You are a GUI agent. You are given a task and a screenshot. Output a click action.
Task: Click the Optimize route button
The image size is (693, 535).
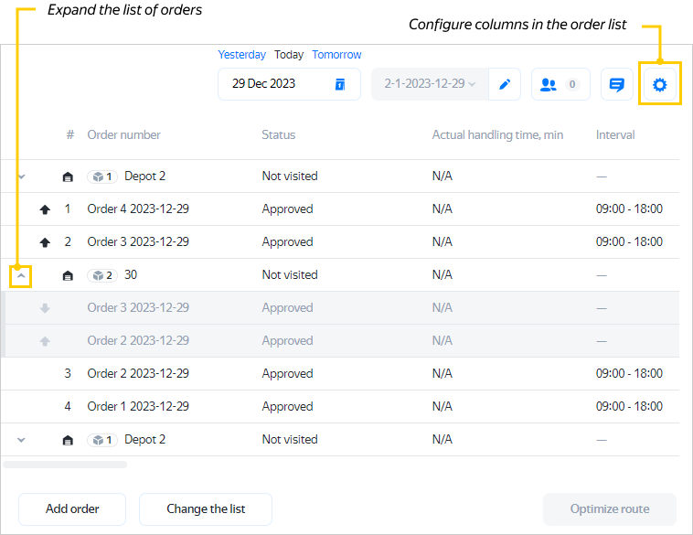click(x=609, y=509)
